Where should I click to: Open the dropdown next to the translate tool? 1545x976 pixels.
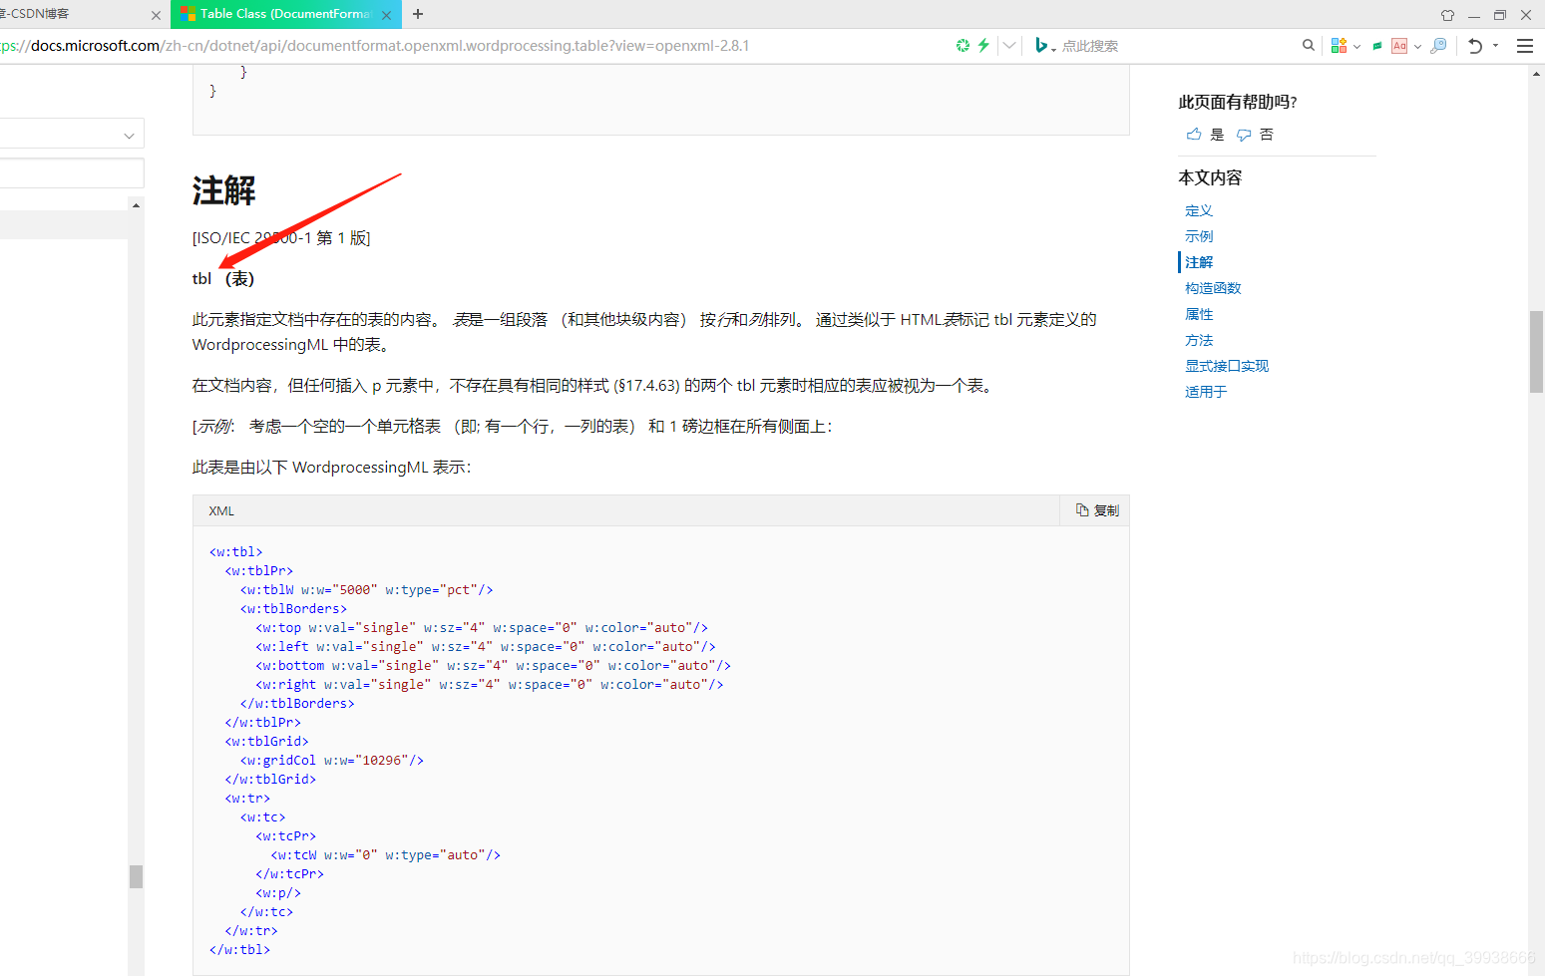pyautogui.click(x=1417, y=45)
